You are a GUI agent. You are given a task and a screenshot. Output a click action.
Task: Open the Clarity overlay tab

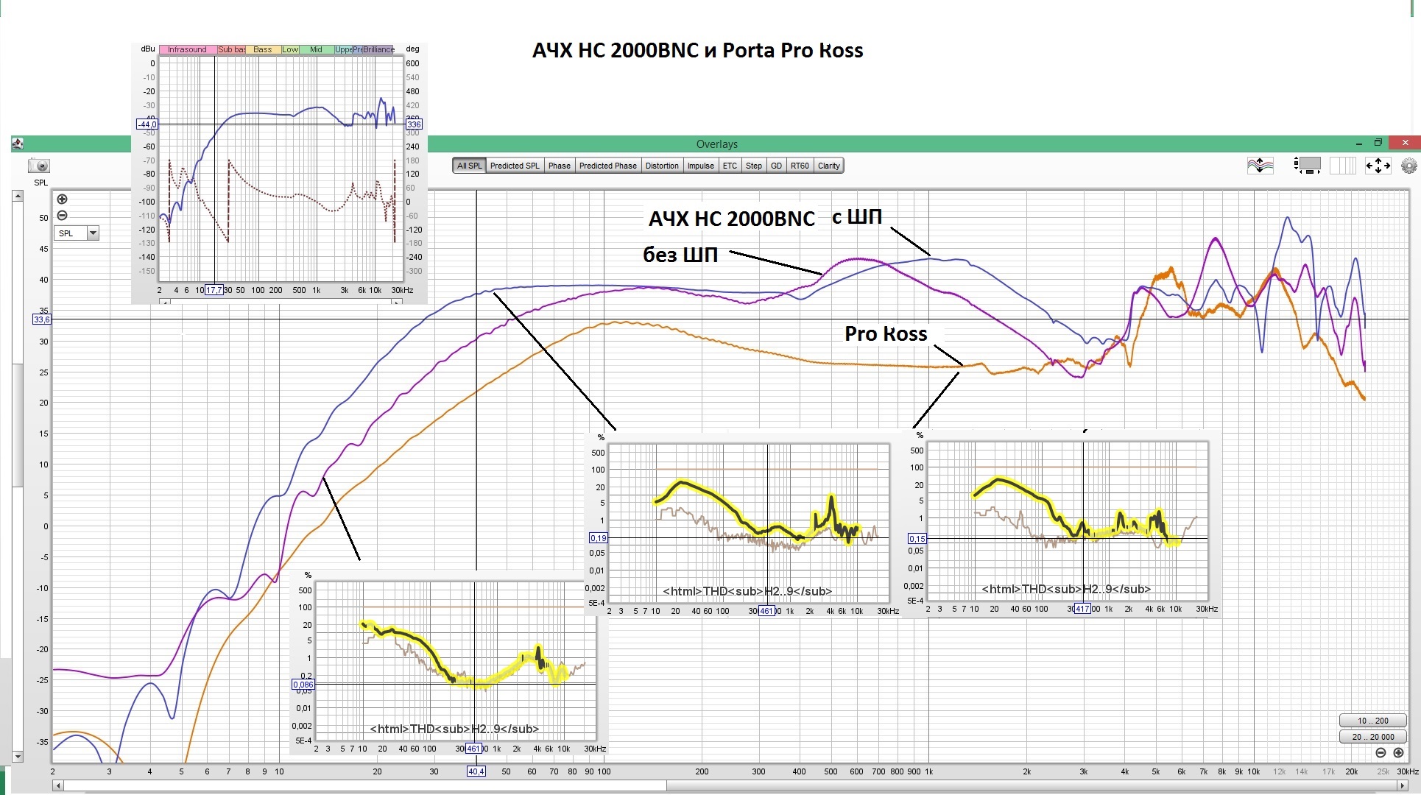point(828,166)
